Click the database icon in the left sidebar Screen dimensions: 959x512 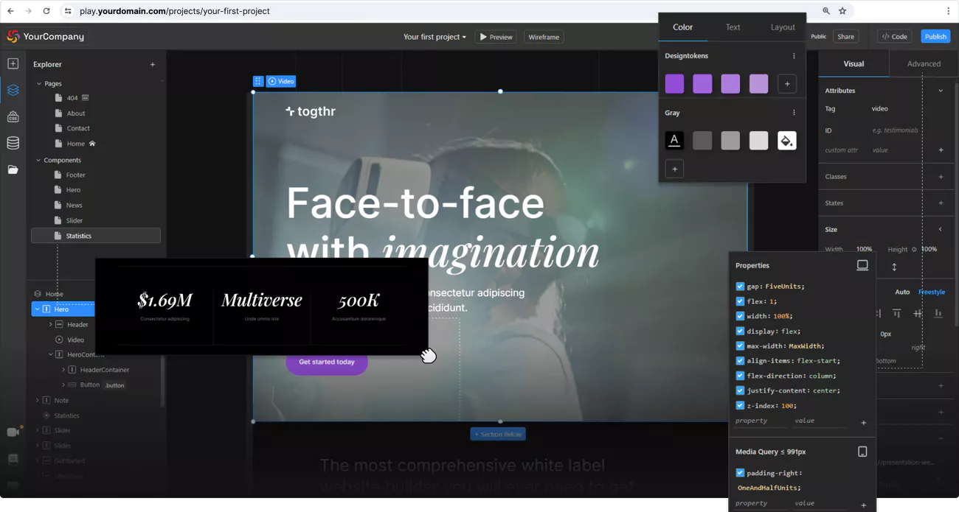(13, 142)
